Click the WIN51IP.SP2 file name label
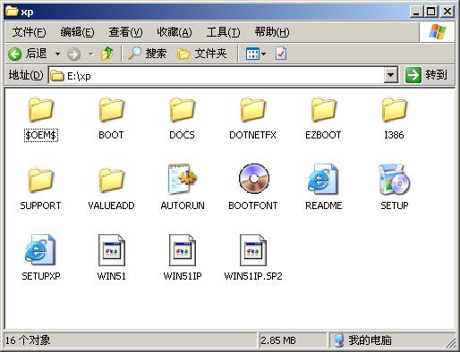Screen dimensions: 460x352 pos(253,276)
